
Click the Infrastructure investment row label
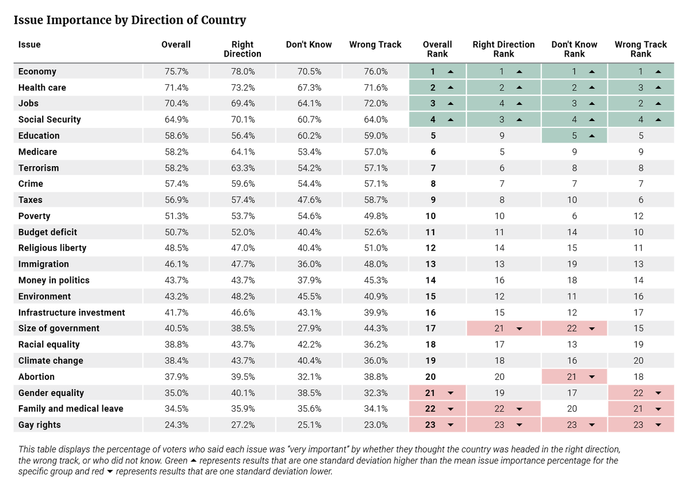[x=71, y=312]
